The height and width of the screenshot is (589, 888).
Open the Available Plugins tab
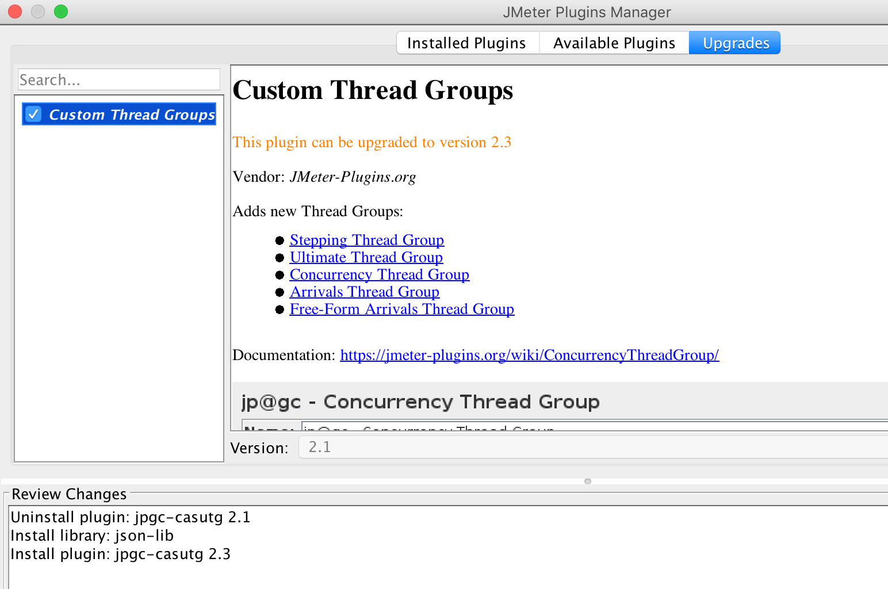coord(614,43)
